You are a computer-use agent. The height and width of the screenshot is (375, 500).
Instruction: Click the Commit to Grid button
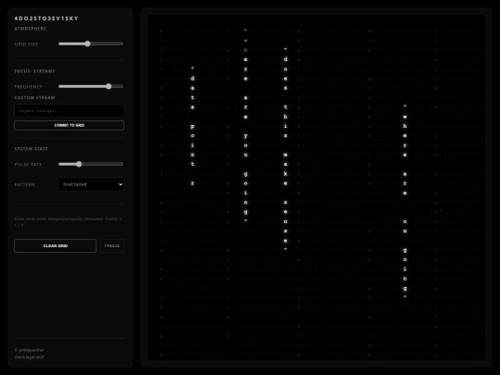pos(69,125)
